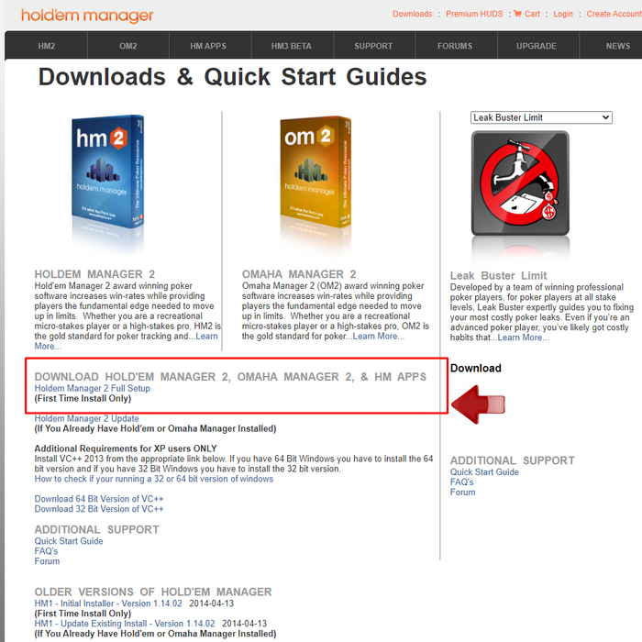Viewport: 642px width, 642px height.
Task: Click the OMAHA MANAGER 2 heading
Action: (x=299, y=274)
